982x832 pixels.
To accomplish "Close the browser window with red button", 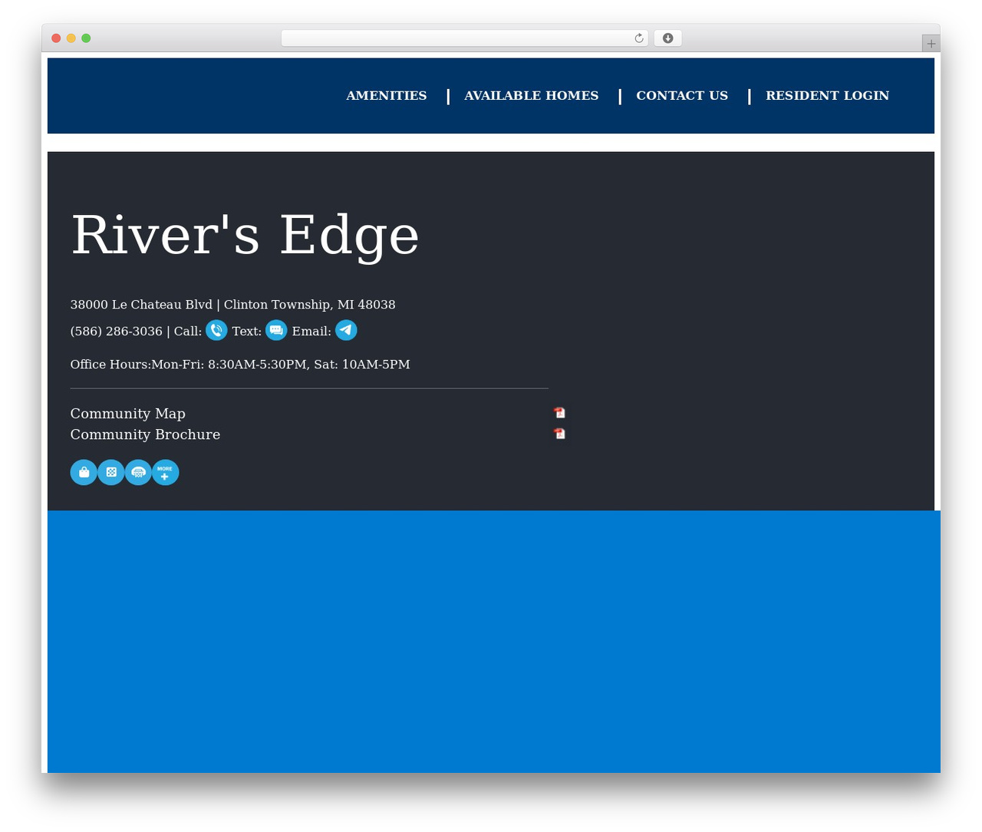I will 56,38.
